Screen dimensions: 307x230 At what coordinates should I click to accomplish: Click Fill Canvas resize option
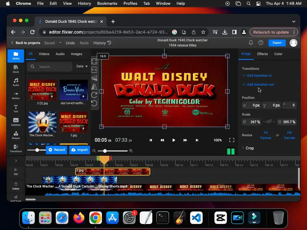click(289, 135)
